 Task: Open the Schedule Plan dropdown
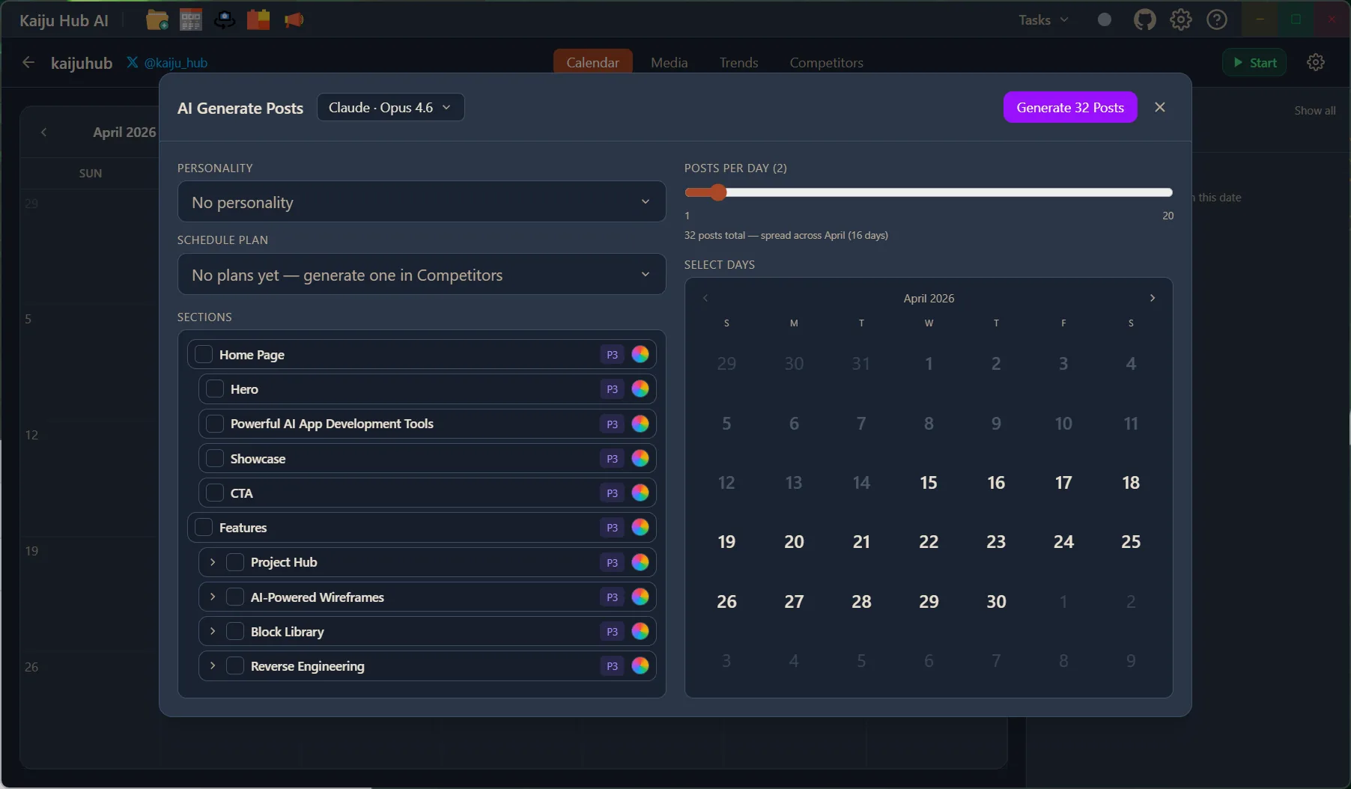click(x=422, y=274)
